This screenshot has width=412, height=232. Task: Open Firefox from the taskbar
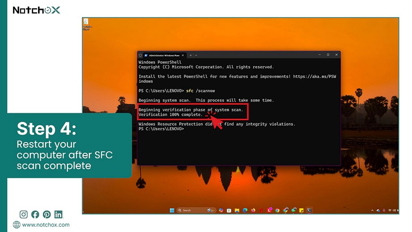pyautogui.click(x=253, y=210)
